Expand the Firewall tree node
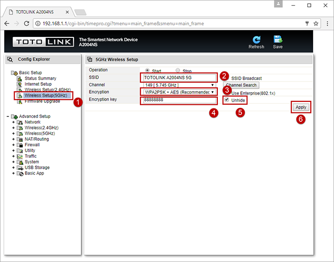The image size is (334, 262). tap(14, 145)
